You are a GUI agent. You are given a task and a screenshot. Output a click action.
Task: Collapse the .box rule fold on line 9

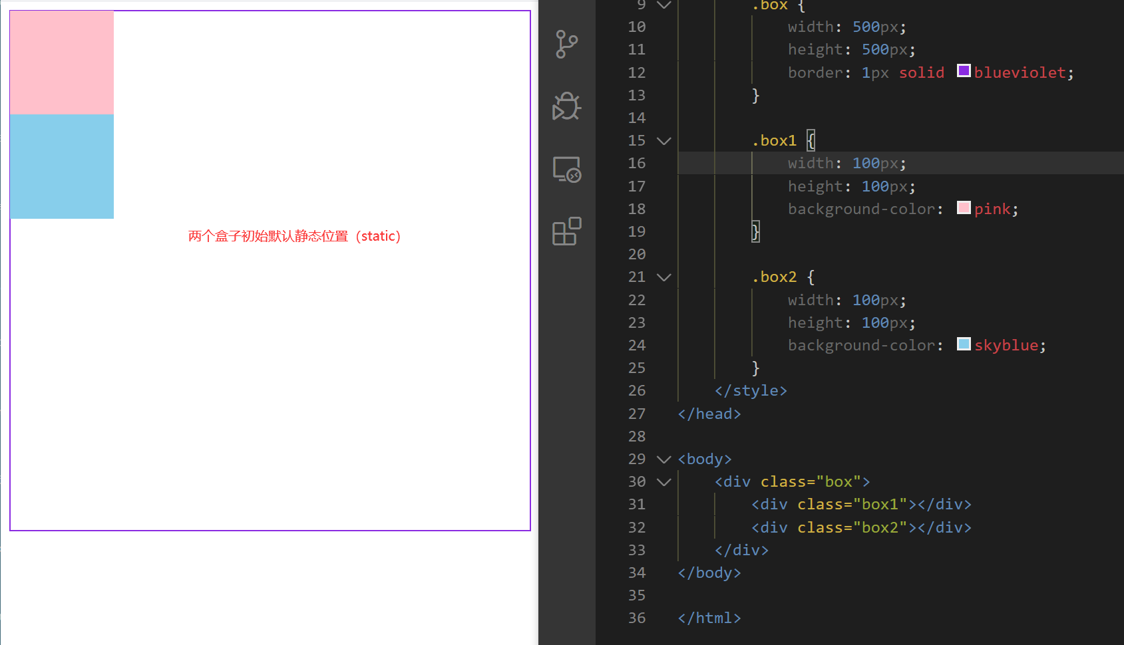point(664,5)
